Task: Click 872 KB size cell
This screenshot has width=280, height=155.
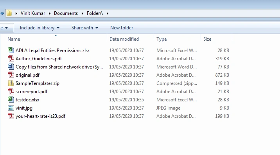Action: (x=222, y=75)
